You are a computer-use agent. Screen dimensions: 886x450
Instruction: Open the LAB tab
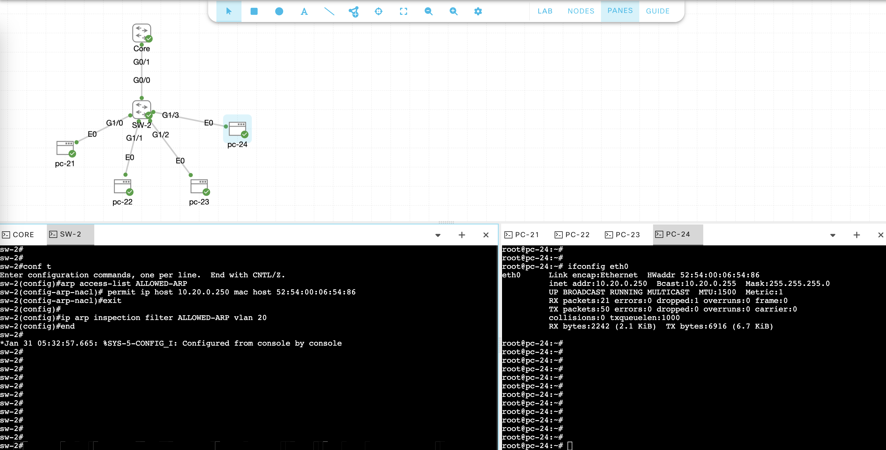tap(545, 11)
